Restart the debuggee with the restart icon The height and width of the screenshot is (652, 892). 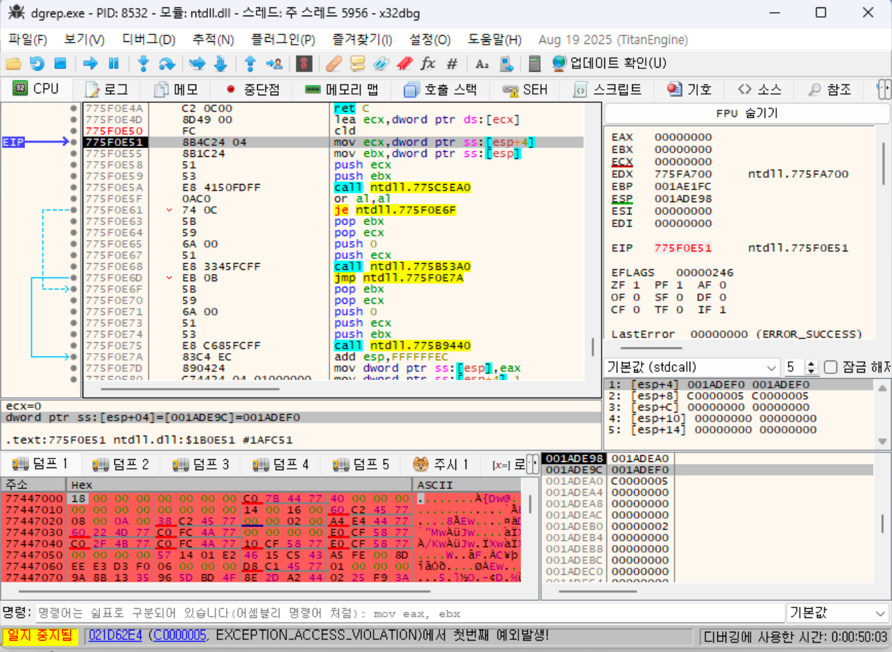37,64
